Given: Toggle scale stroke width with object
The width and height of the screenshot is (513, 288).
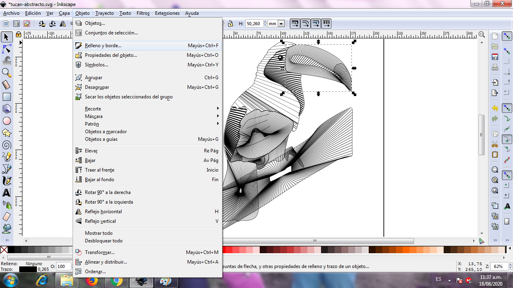Looking at the screenshot, I should pos(295,24).
